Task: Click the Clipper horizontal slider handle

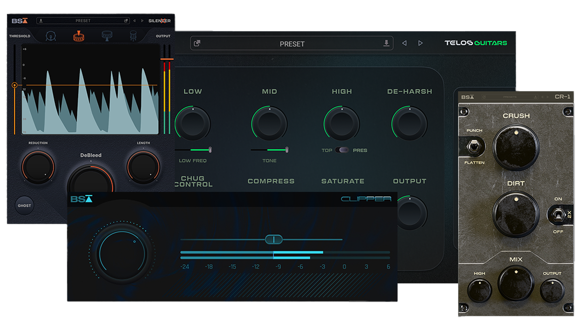Action: coord(273,239)
